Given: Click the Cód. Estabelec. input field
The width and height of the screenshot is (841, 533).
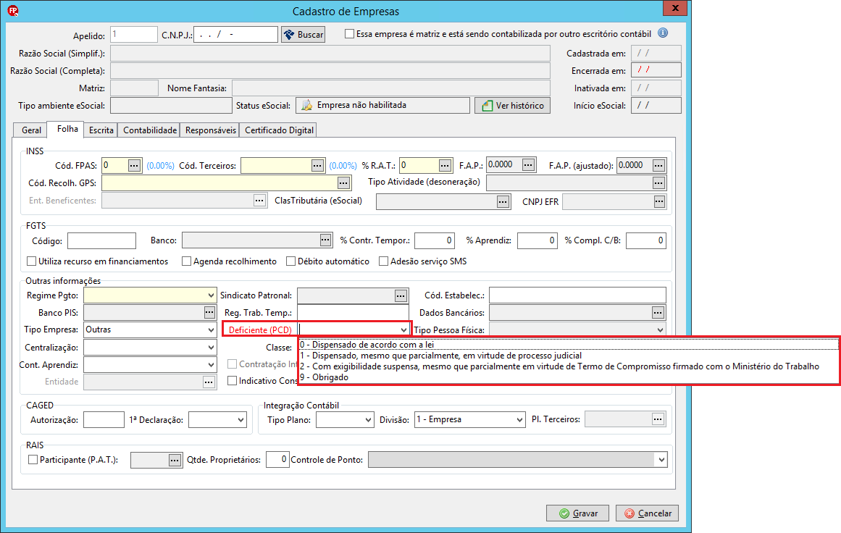Looking at the screenshot, I should coord(577,295).
